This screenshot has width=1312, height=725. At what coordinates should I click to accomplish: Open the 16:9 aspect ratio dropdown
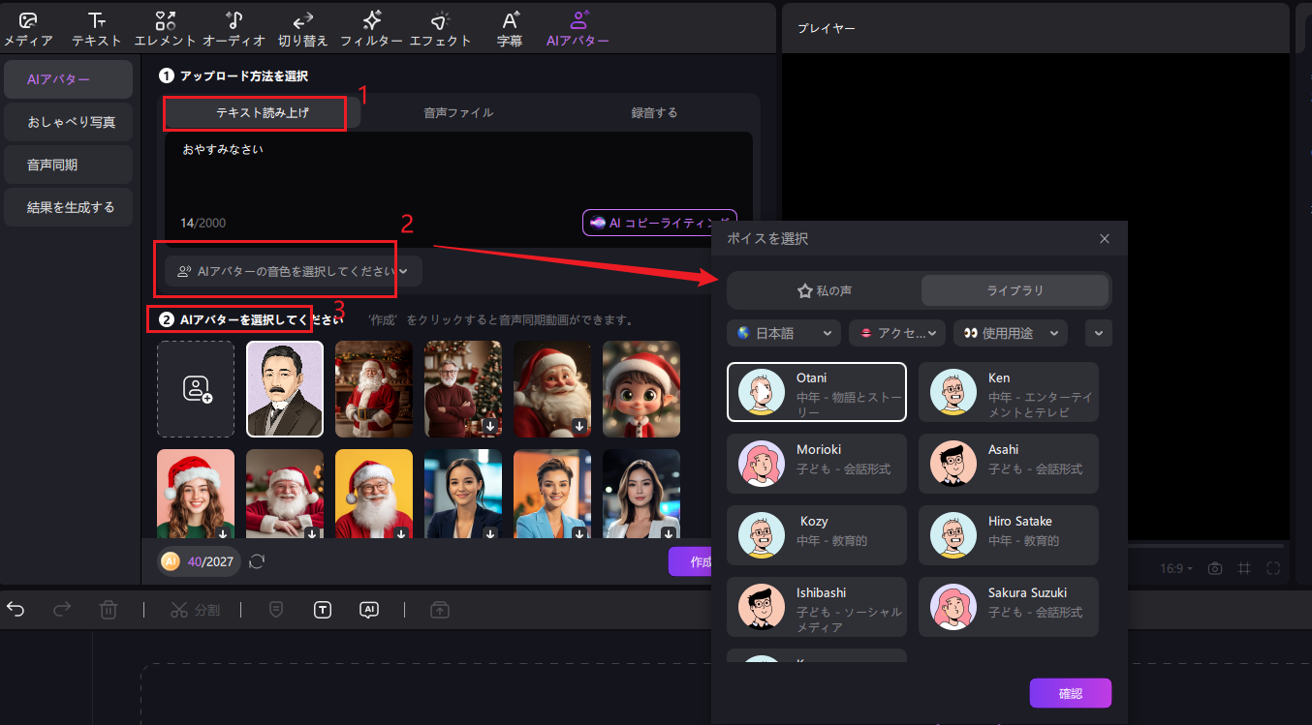click(1177, 568)
